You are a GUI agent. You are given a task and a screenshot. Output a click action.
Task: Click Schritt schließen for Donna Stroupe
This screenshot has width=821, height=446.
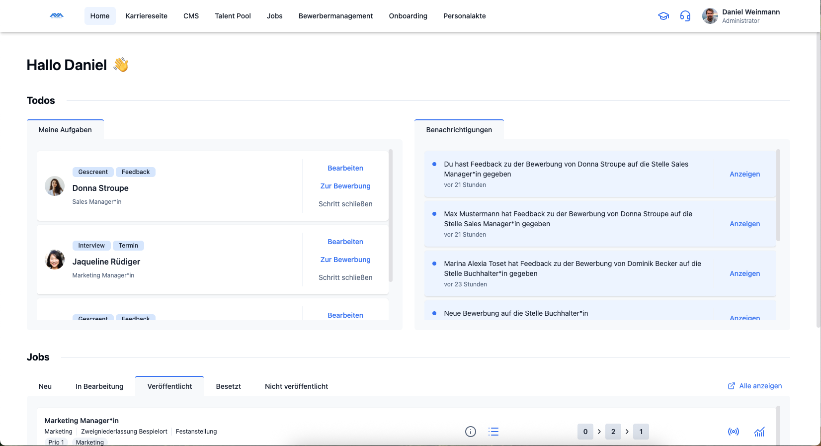coord(345,204)
